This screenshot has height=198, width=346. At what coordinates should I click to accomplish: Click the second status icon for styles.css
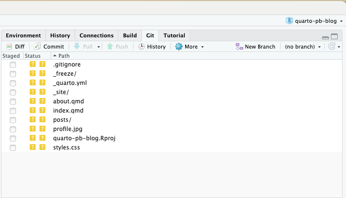pos(42,147)
